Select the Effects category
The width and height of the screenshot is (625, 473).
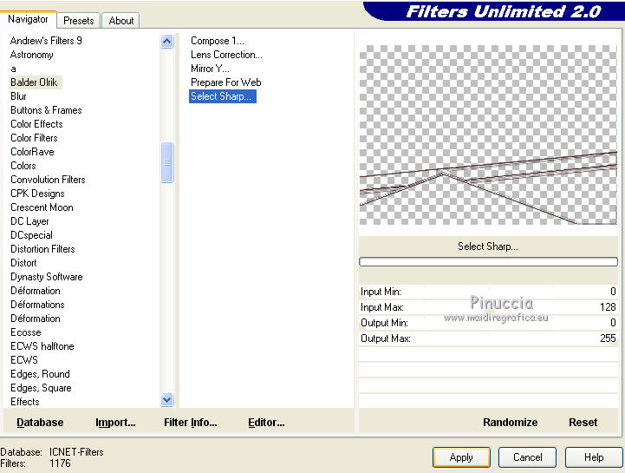pyautogui.click(x=25, y=402)
